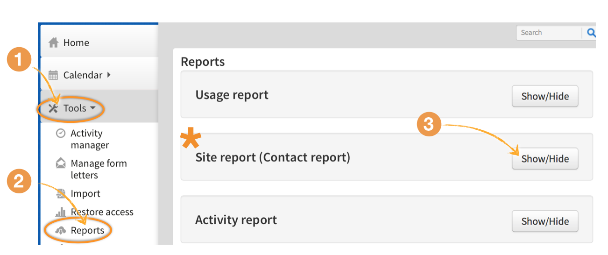The image size is (608, 255).
Task: Click into the Search input field
Action: coord(547,33)
